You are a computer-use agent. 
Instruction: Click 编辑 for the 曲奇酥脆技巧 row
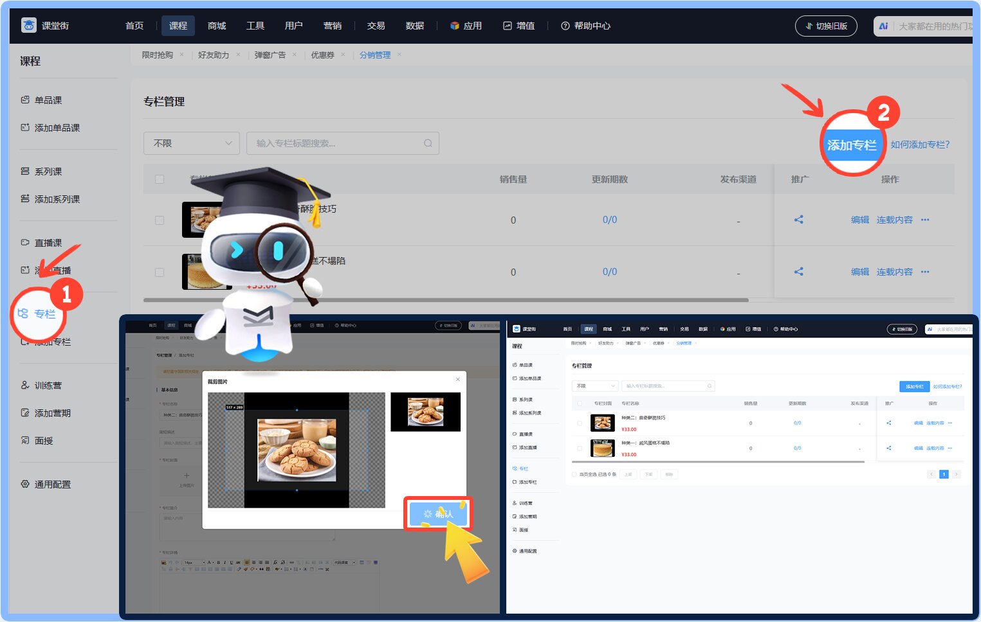pyautogui.click(x=860, y=220)
